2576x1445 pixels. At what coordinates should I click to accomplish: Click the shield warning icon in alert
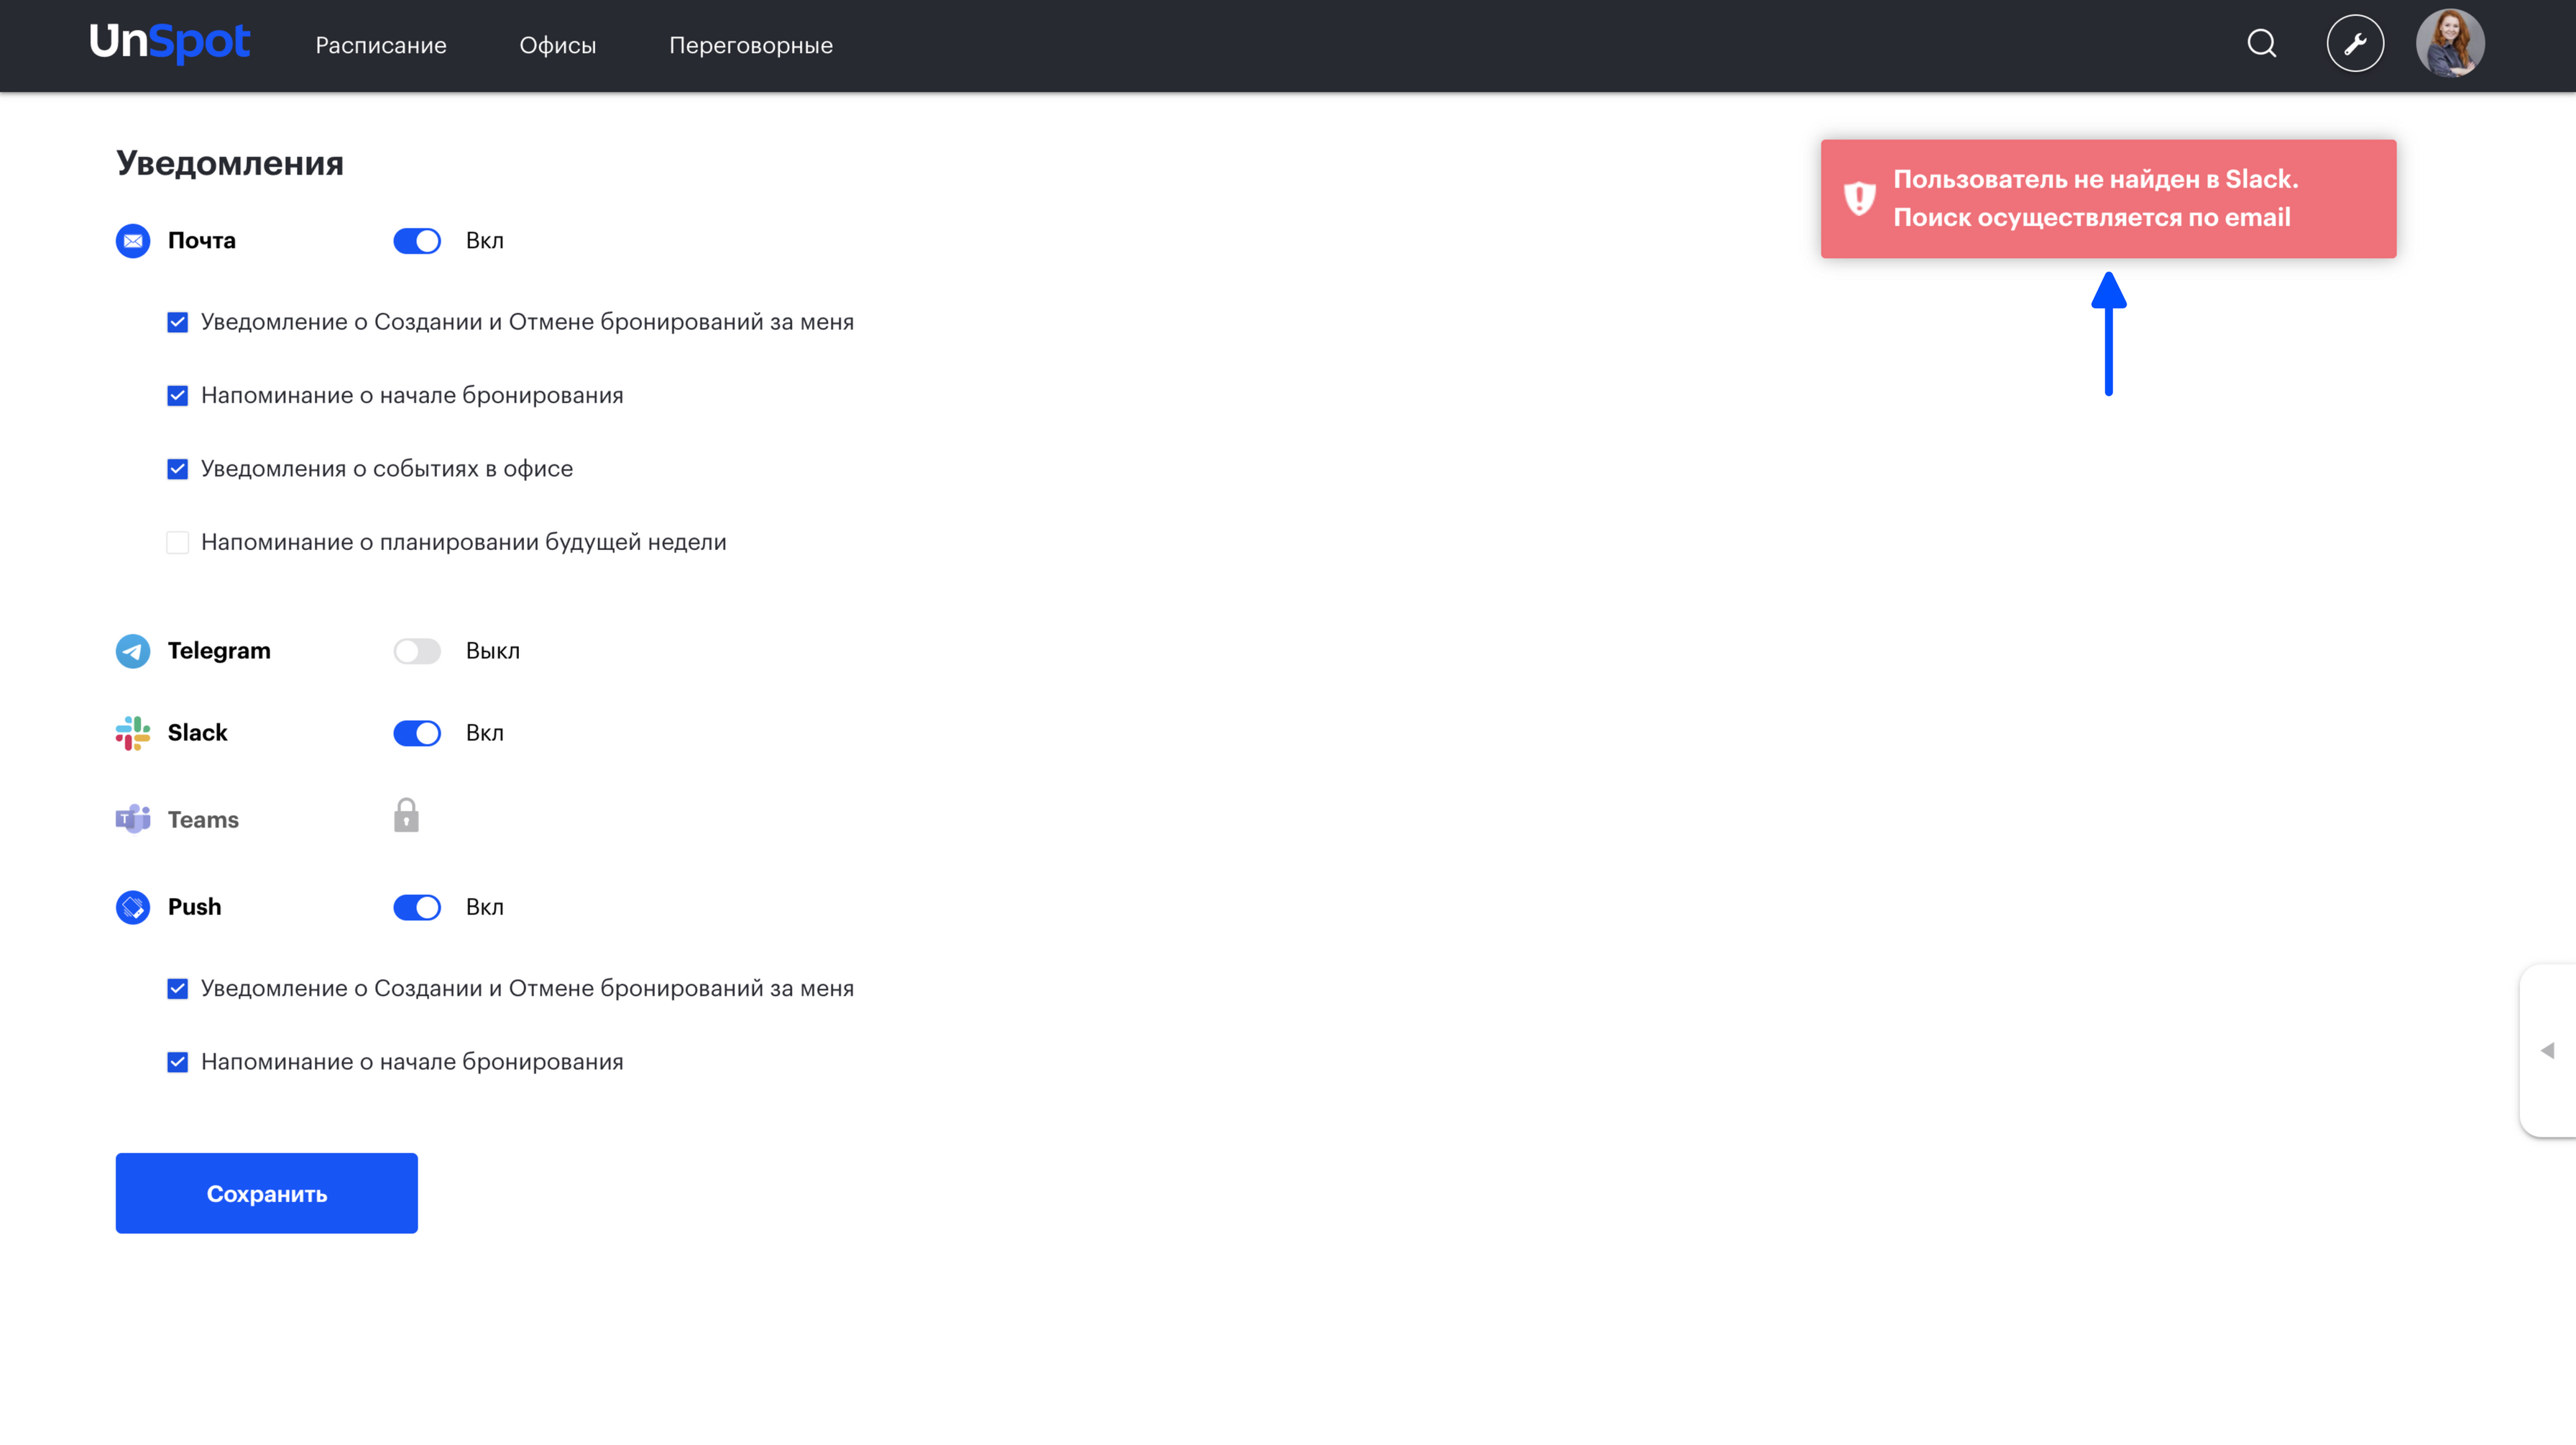pyautogui.click(x=1859, y=198)
